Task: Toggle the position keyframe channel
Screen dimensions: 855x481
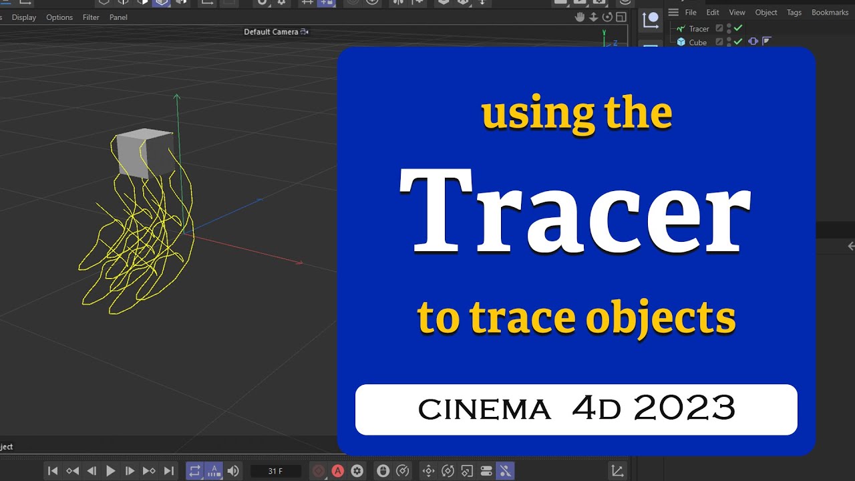Action: tap(428, 471)
